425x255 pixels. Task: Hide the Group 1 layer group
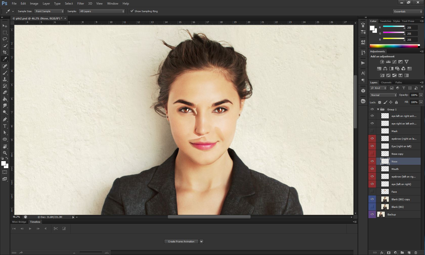click(x=372, y=109)
